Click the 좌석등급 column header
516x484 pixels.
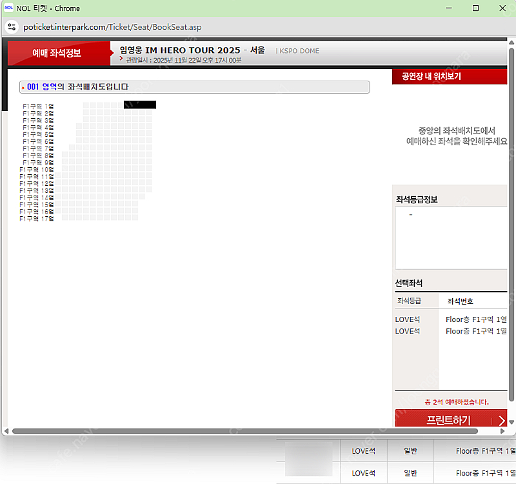[409, 301]
